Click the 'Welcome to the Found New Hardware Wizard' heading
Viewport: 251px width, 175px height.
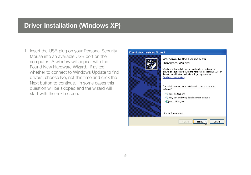[x=184, y=61]
